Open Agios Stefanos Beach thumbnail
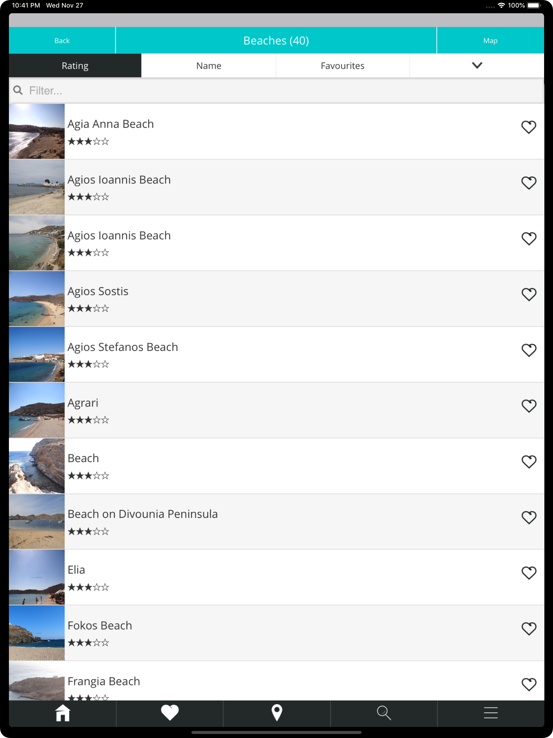This screenshot has width=553, height=738. pos(37,354)
